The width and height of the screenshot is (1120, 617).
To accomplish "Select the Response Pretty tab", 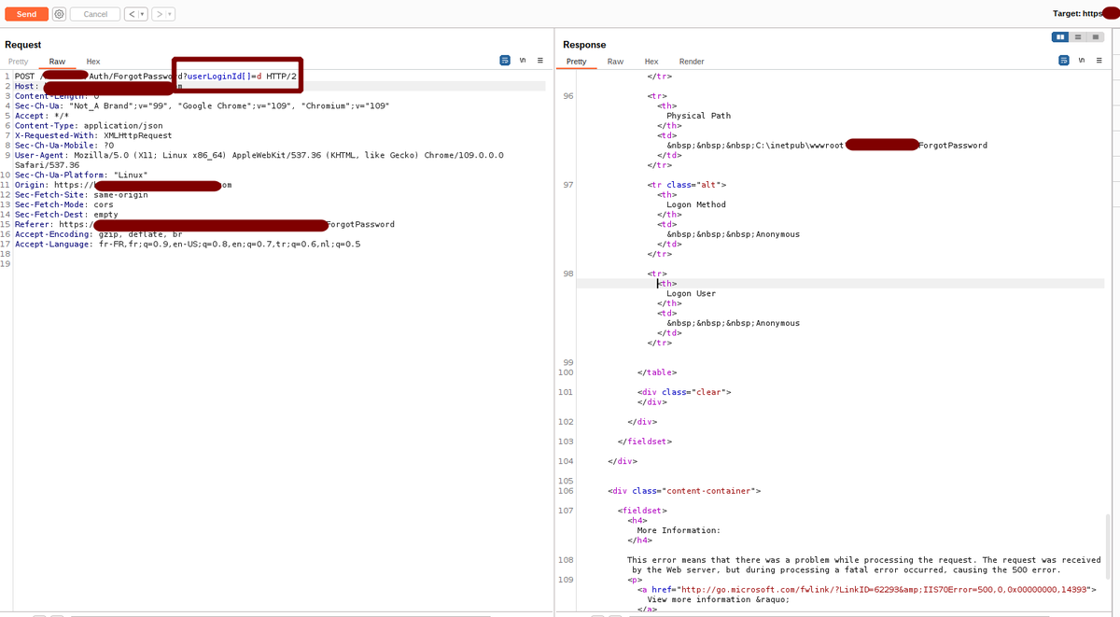I will (x=577, y=62).
